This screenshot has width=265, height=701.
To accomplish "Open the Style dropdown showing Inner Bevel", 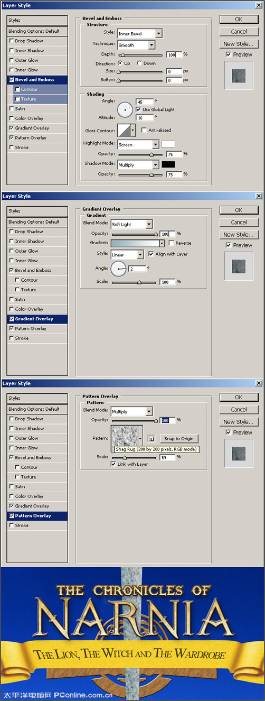I will click(140, 34).
